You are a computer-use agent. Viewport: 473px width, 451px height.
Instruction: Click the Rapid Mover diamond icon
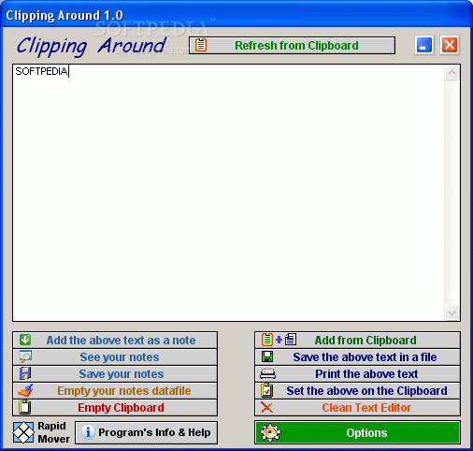click(23, 432)
